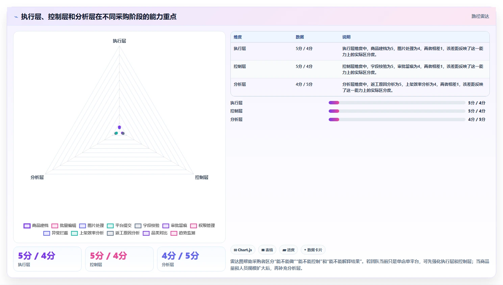
Task: Click the 控制层 progress bar
Action: coord(397,111)
